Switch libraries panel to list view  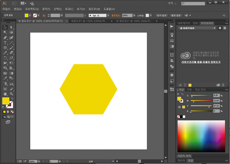(225, 28)
